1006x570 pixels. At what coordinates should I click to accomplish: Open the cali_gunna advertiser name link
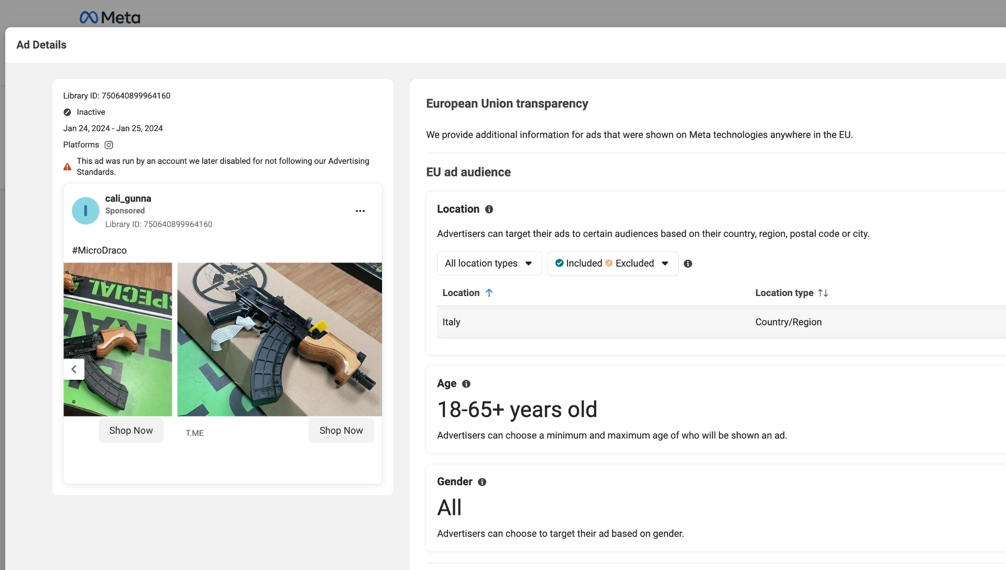point(128,199)
